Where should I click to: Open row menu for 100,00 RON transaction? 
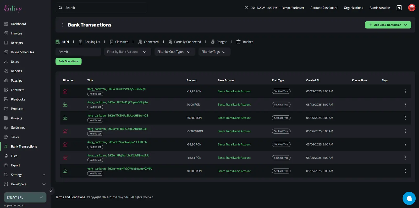pyautogui.click(x=405, y=171)
